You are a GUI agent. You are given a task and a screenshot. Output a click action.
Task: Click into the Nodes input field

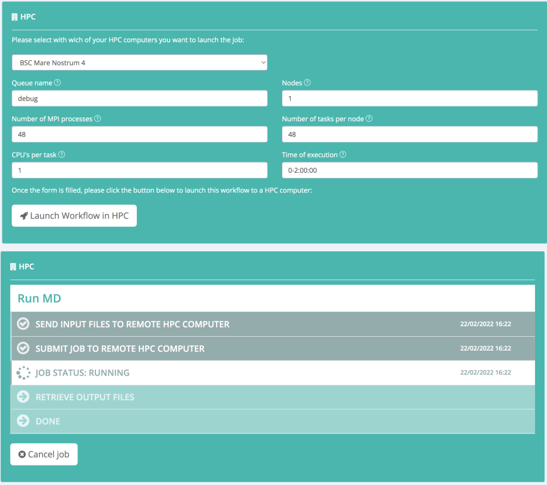click(409, 99)
